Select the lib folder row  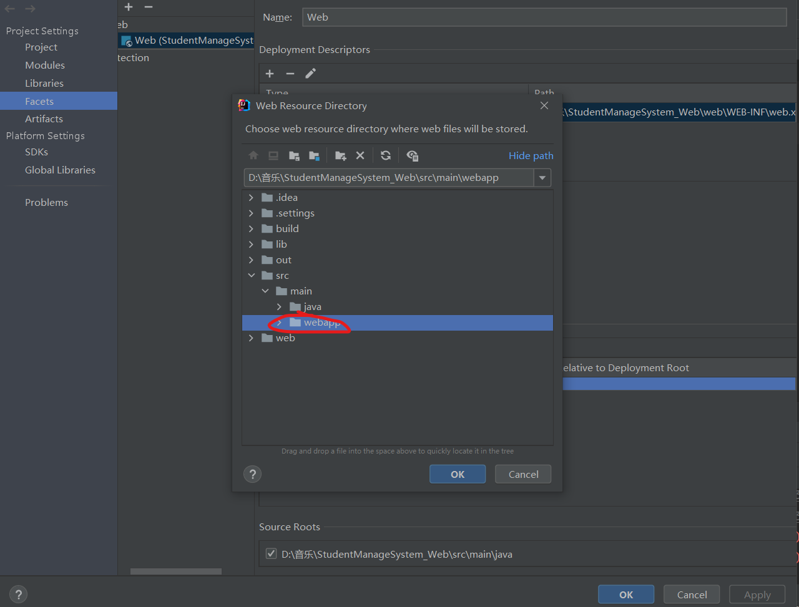(397, 245)
